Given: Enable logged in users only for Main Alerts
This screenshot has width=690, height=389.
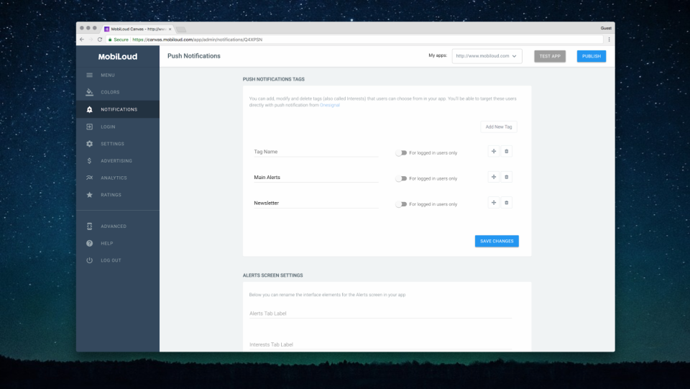Looking at the screenshot, I should pos(401,178).
